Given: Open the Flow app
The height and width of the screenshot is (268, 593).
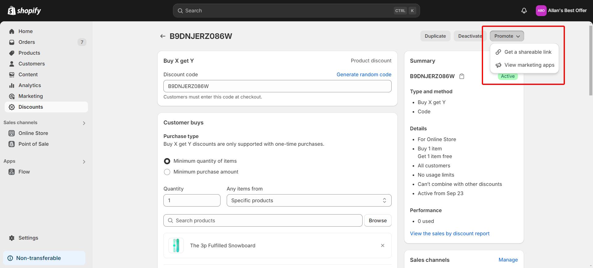Looking at the screenshot, I should [24, 172].
